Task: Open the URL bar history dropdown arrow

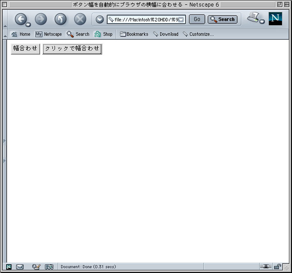Action: [181, 20]
